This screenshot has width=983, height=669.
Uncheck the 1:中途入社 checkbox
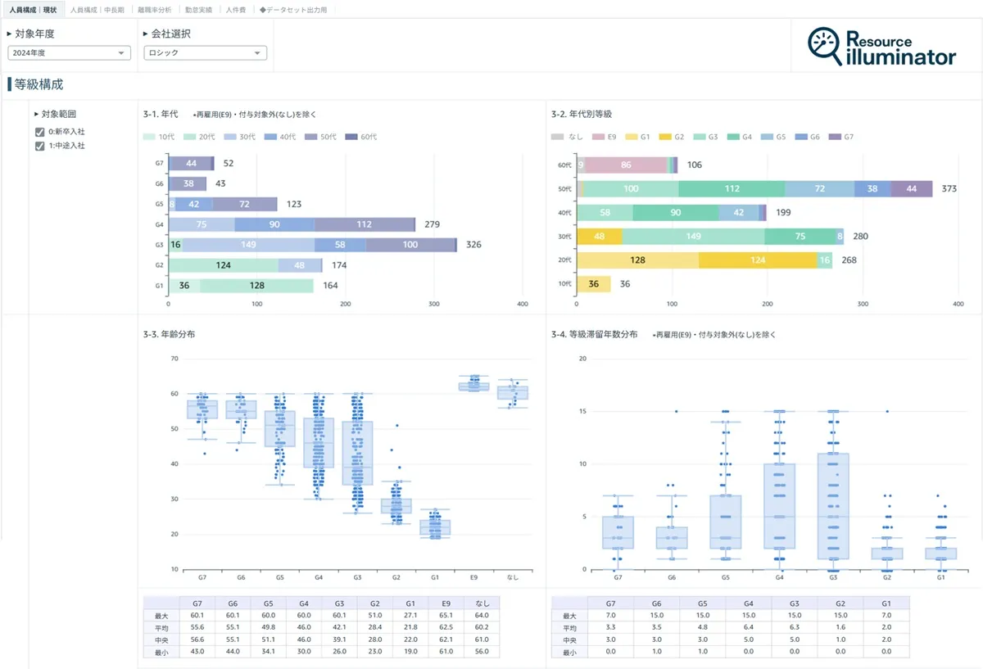(39, 147)
